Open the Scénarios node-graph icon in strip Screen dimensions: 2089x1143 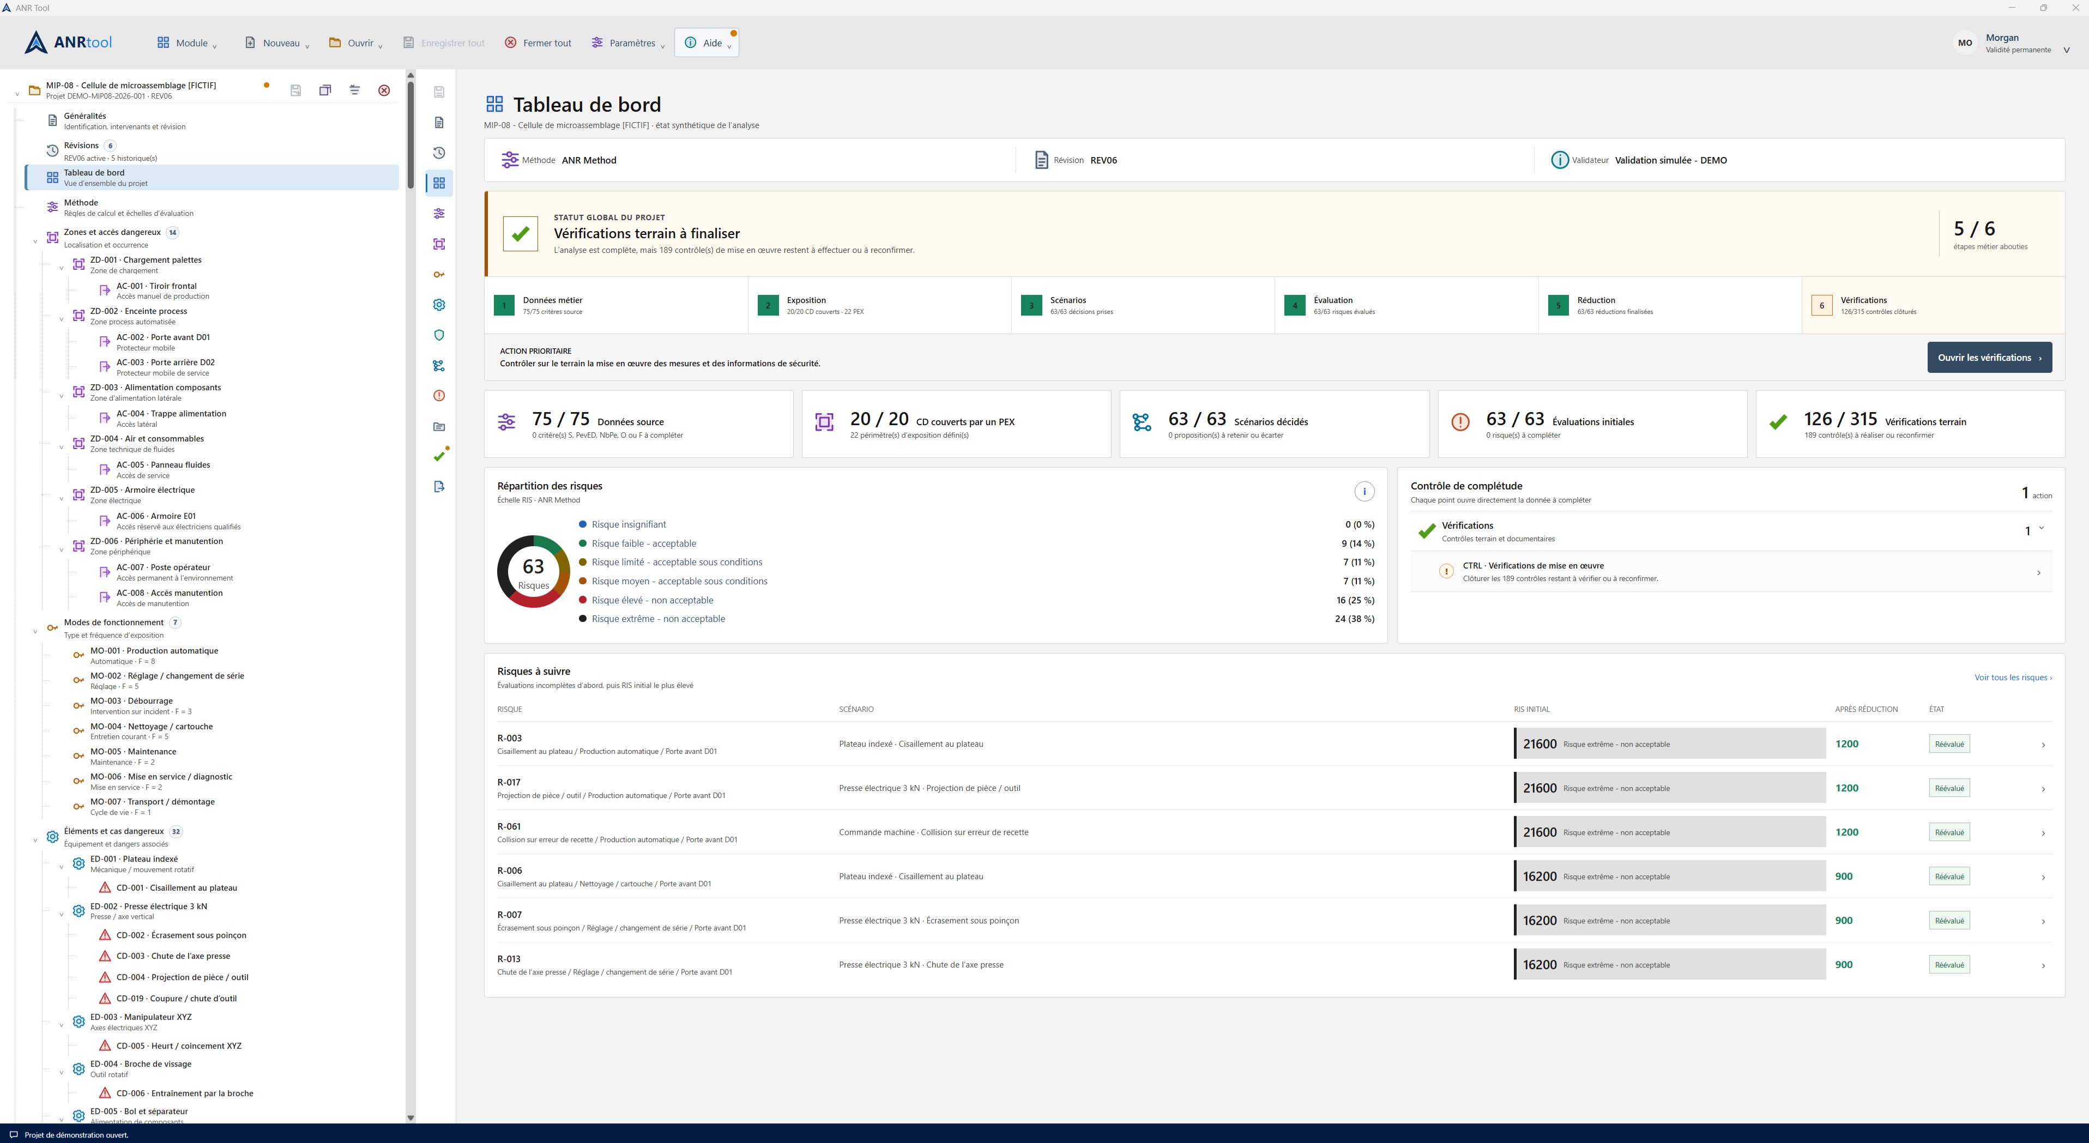tap(439, 366)
